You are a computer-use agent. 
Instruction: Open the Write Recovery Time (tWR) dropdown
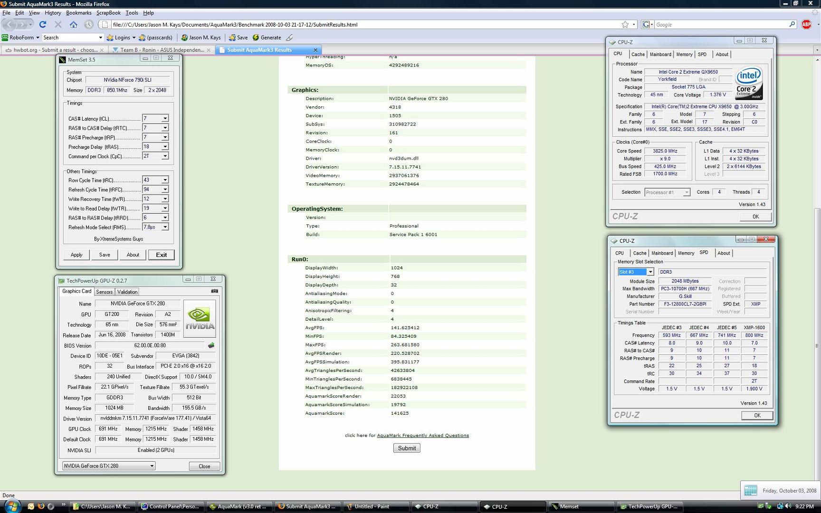(165, 199)
